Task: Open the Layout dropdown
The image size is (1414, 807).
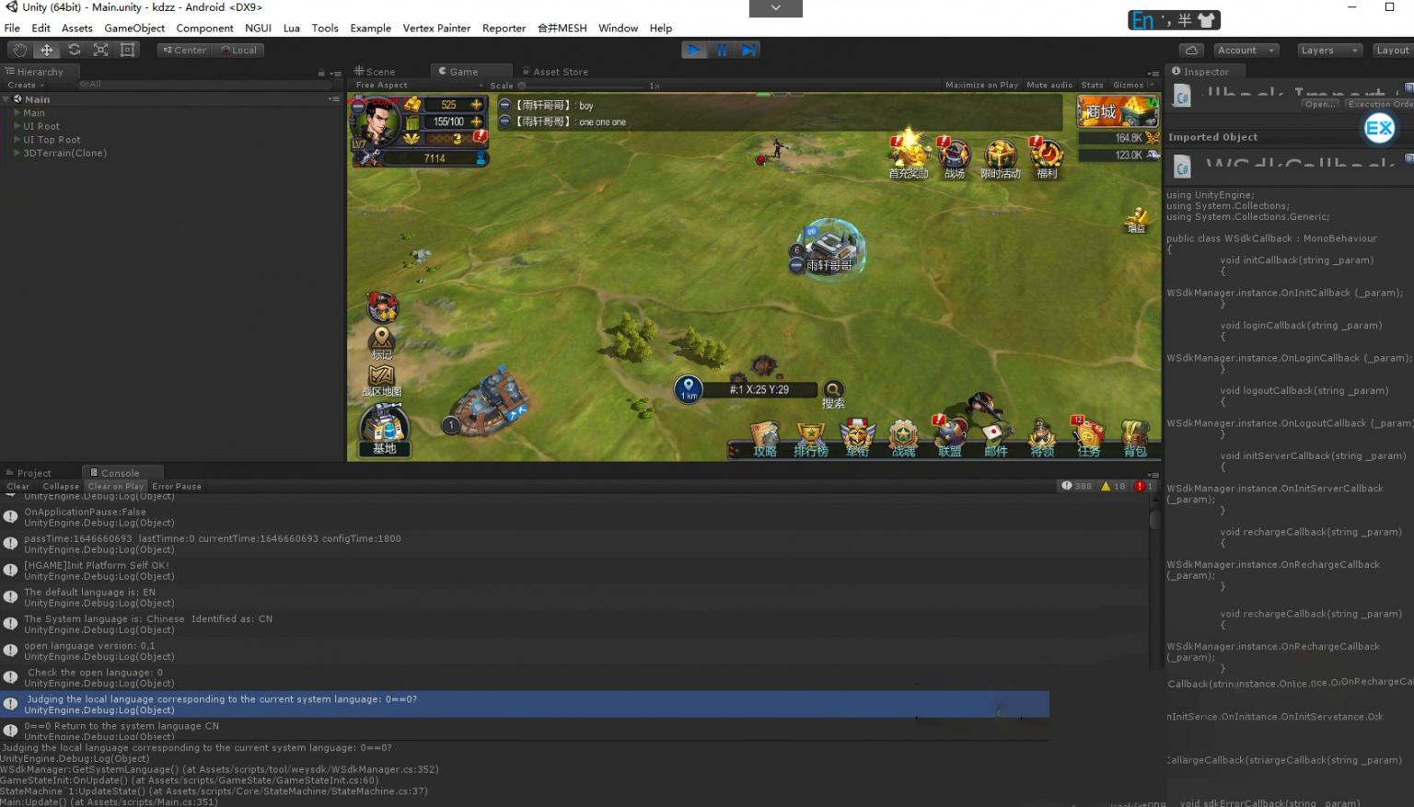Action: (1392, 51)
